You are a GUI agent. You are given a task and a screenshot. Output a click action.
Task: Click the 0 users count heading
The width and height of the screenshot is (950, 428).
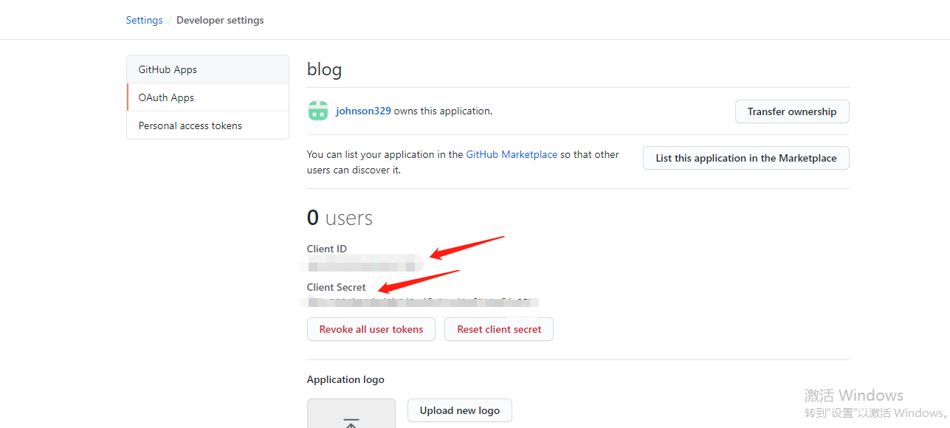pyautogui.click(x=340, y=218)
